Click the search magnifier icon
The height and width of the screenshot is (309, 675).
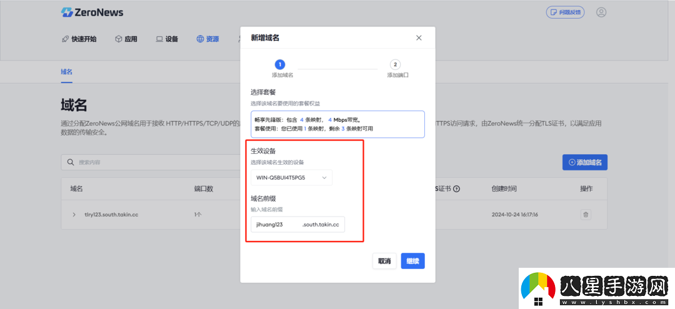pyautogui.click(x=71, y=162)
